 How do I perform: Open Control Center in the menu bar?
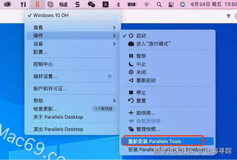171,5
